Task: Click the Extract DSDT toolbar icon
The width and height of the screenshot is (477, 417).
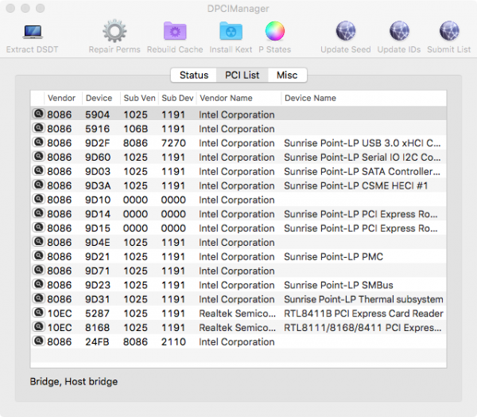Action: (x=33, y=32)
